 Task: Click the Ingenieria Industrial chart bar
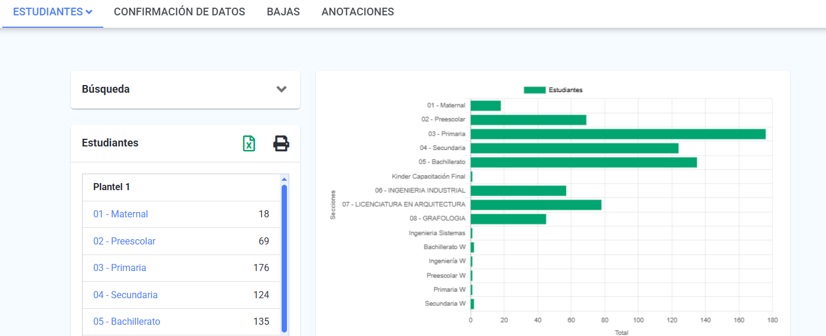[x=518, y=191]
